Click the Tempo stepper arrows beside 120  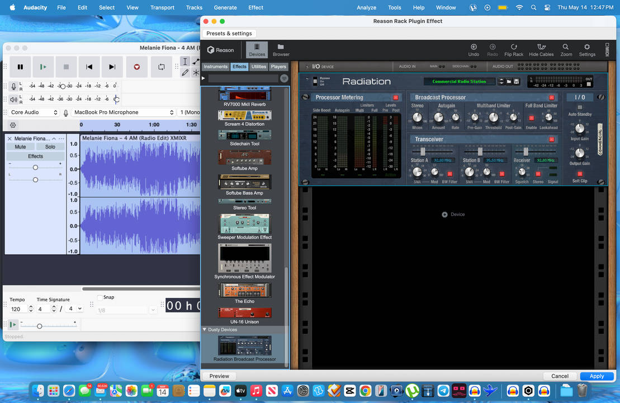point(31,309)
